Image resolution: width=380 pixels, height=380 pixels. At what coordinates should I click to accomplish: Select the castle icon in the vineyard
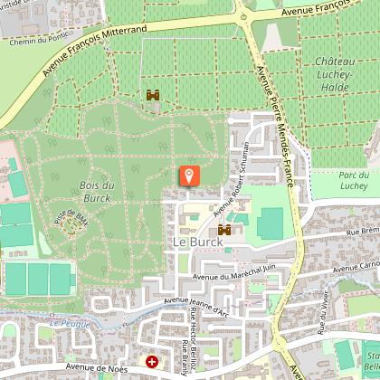tap(153, 95)
